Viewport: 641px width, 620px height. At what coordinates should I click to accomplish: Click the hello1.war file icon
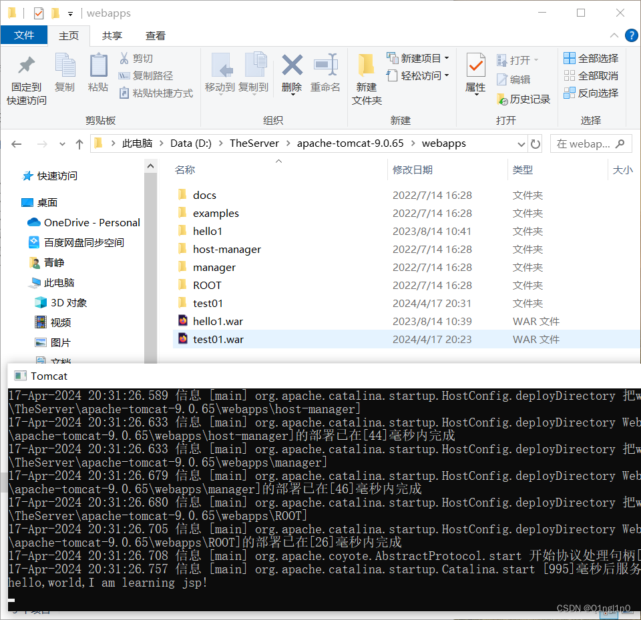[x=183, y=321]
